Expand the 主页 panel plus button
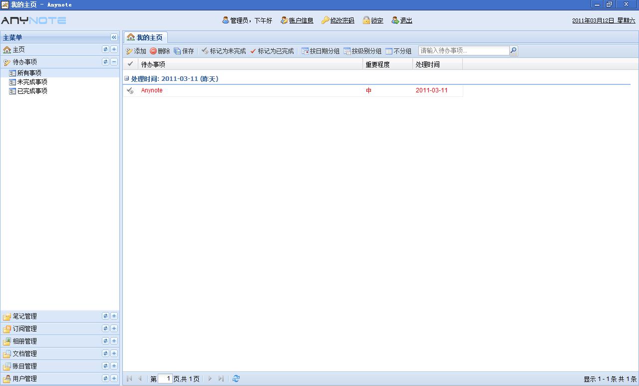 click(x=114, y=49)
